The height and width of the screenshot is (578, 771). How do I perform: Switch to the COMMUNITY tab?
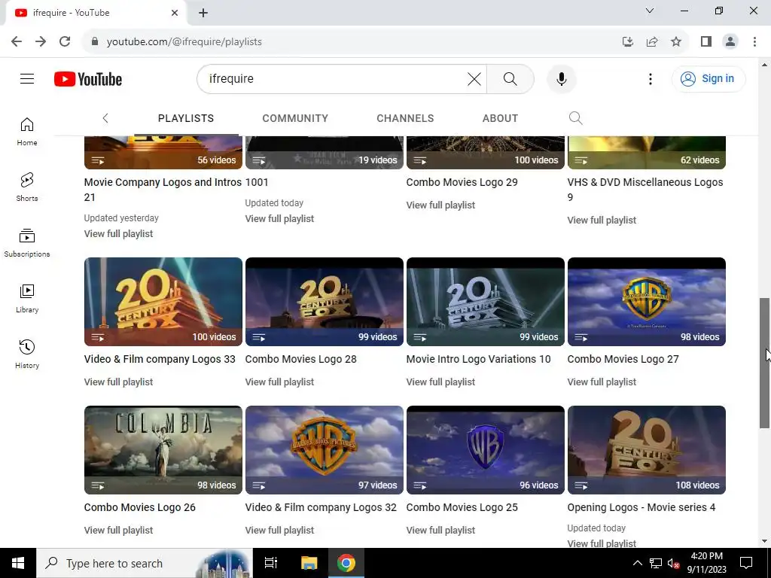[x=295, y=118]
